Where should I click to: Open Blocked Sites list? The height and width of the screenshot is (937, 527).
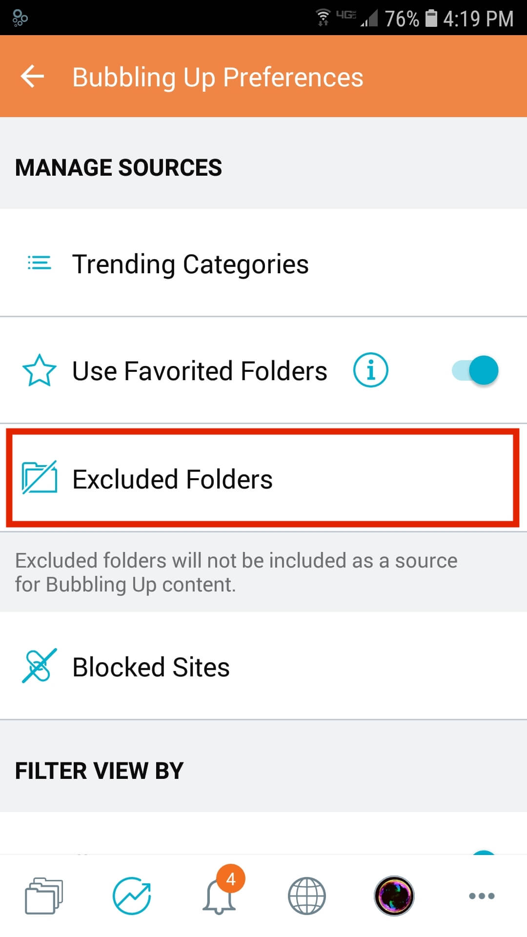pyautogui.click(x=263, y=666)
